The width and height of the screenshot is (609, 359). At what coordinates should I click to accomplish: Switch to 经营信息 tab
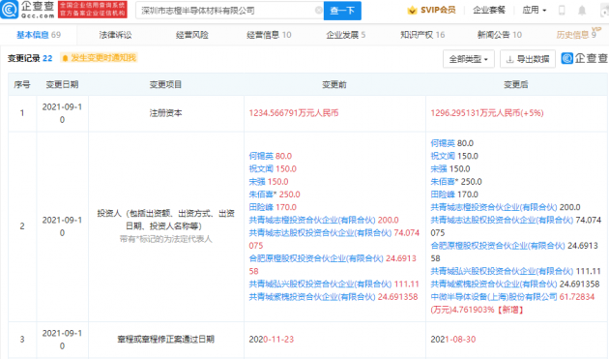point(269,35)
